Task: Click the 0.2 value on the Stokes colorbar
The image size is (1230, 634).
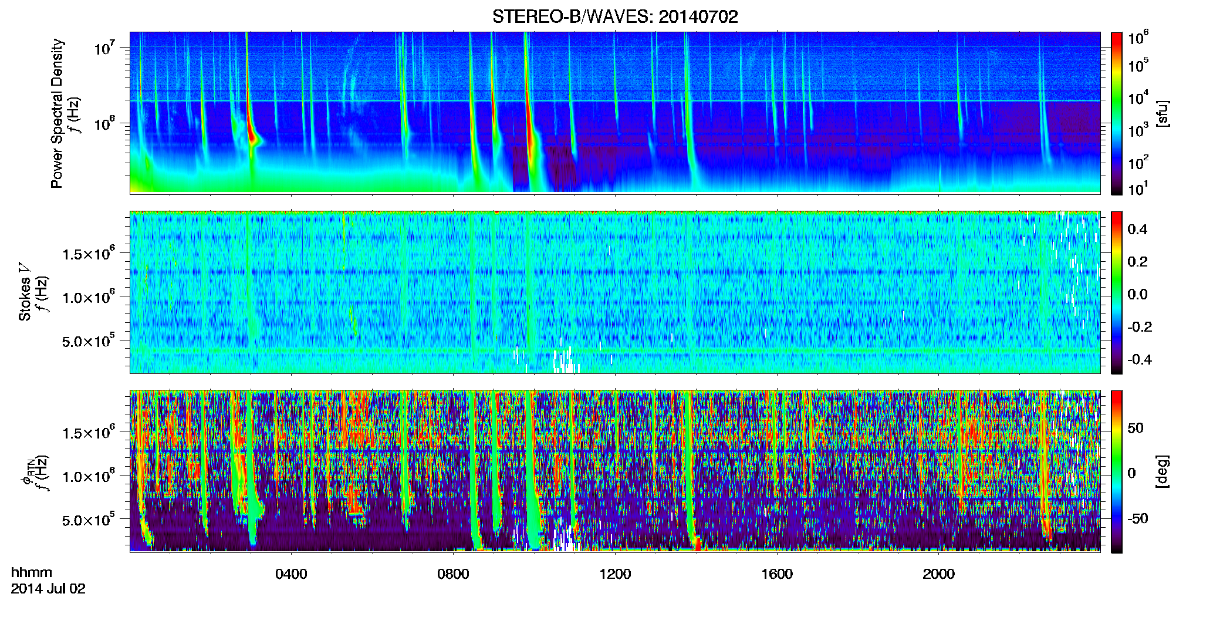Action: tap(1137, 262)
